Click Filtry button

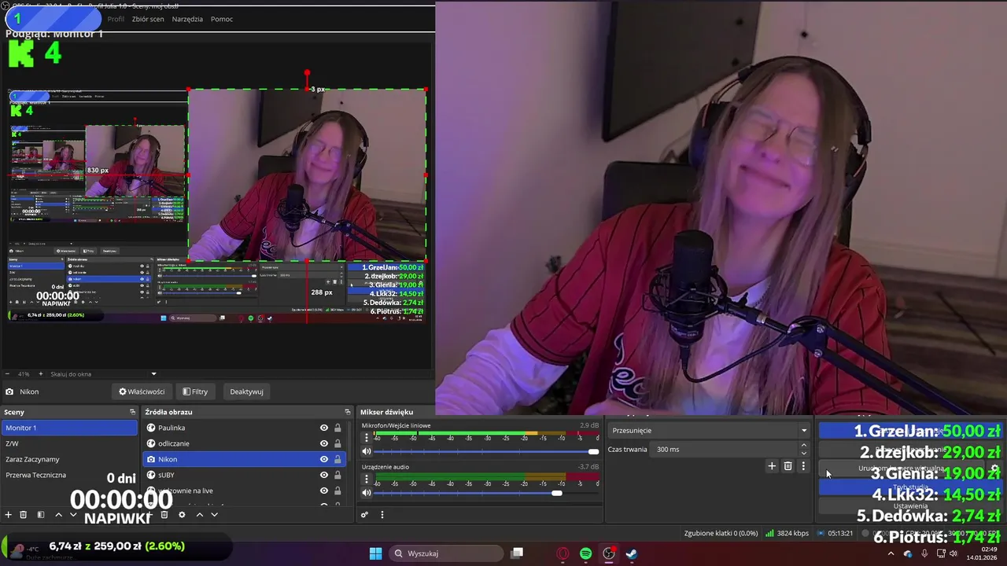point(195,391)
